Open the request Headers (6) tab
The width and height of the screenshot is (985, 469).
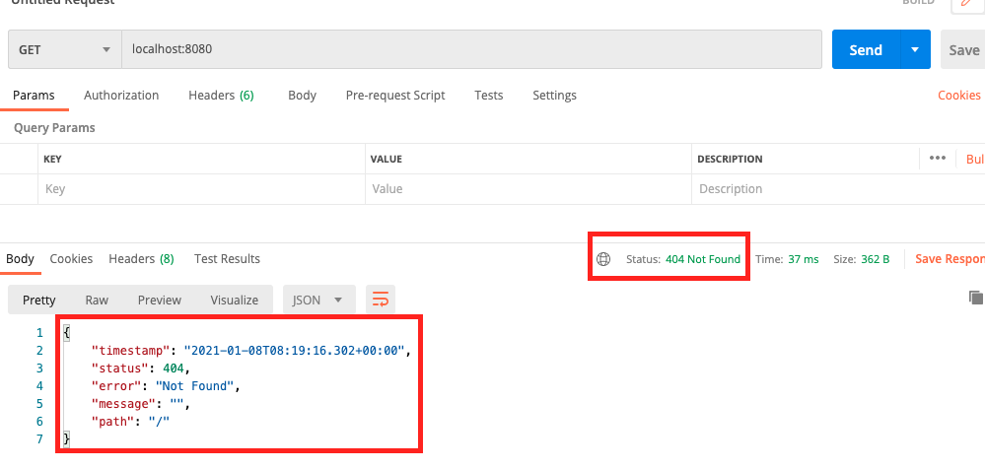tap(221, 96)
